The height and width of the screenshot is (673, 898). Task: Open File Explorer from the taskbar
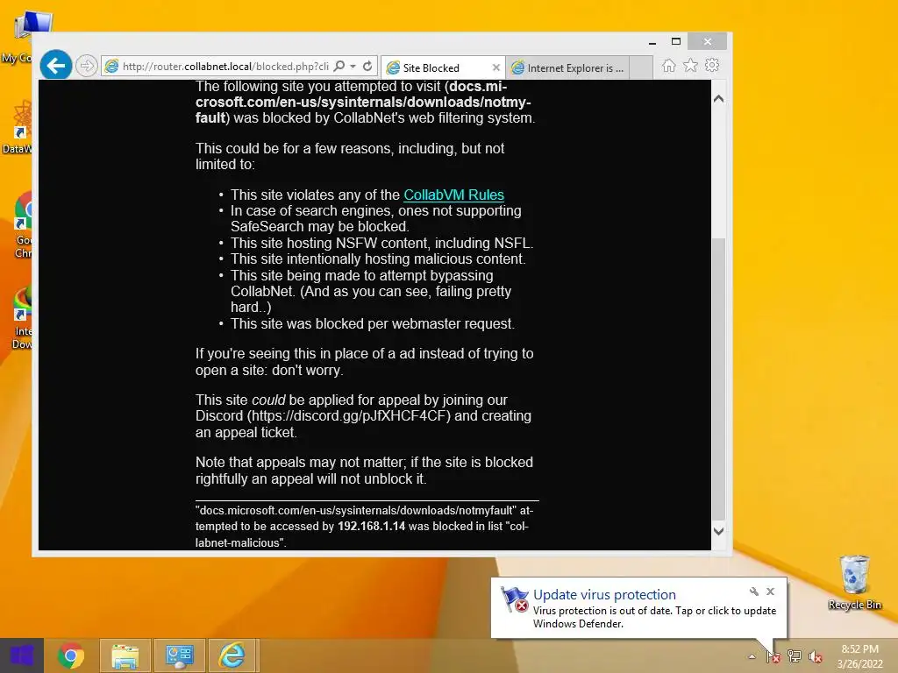click(x=125, y=655)
